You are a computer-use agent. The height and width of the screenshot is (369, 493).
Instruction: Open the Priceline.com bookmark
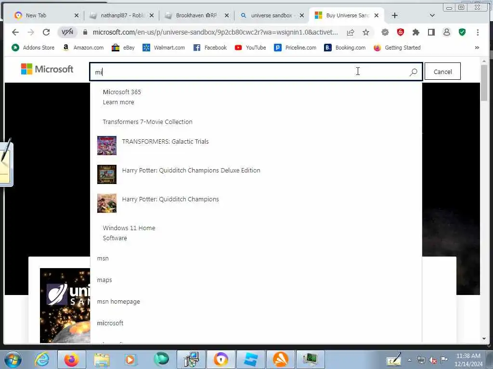coord(295,48)
